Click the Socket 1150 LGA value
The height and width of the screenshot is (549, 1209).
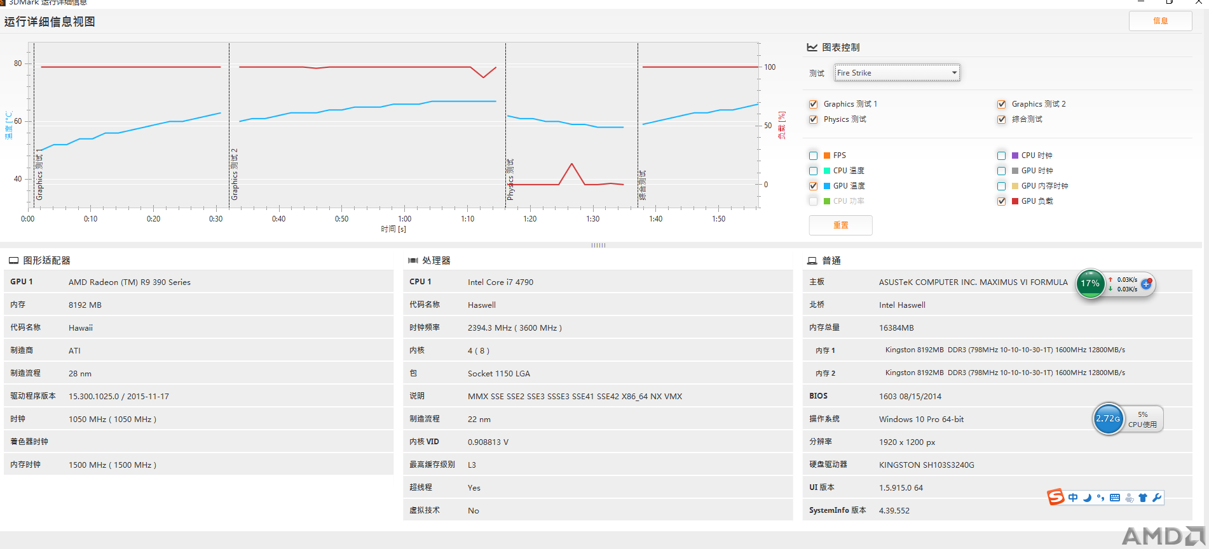499,374
